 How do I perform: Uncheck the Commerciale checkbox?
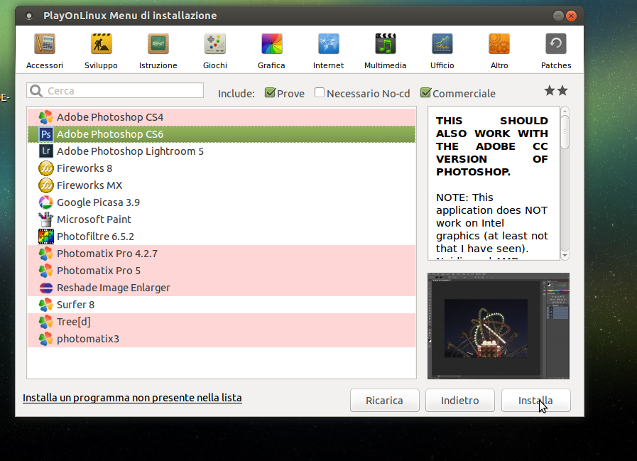[425, 92]
